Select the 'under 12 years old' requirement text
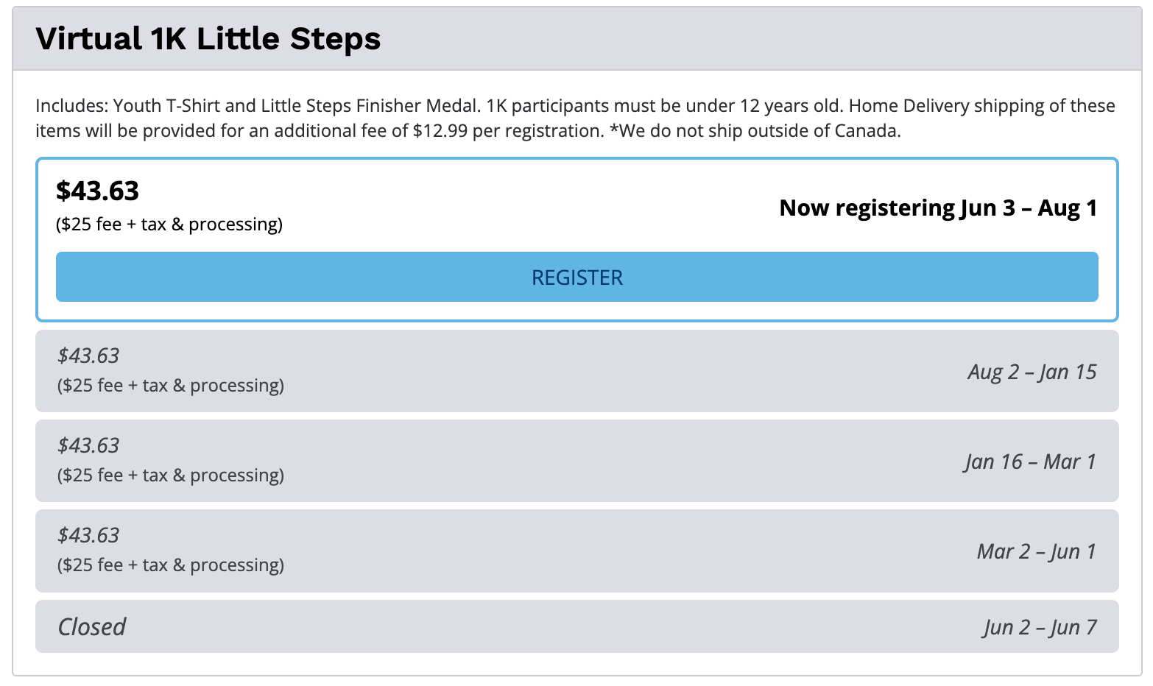This screenshot has width=1153, height=686. 764,106
